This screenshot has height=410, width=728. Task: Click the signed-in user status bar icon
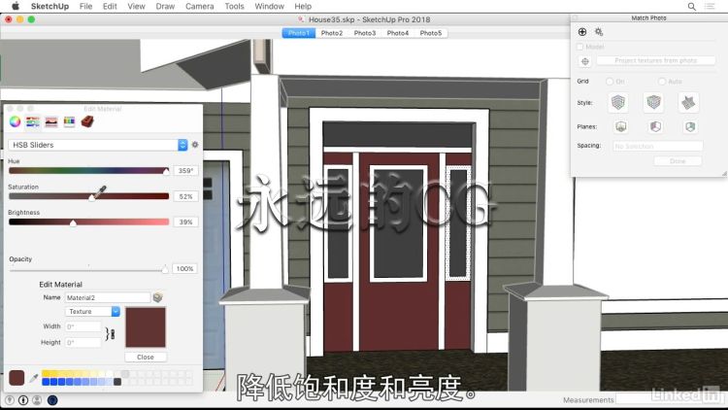pos(37,400)
